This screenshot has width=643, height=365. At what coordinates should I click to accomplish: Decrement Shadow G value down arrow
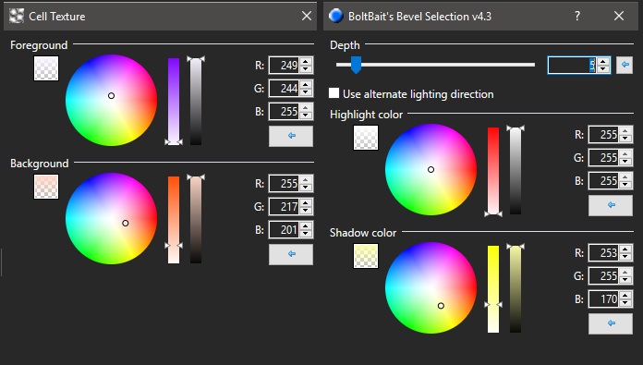click(x=625, y=280)
